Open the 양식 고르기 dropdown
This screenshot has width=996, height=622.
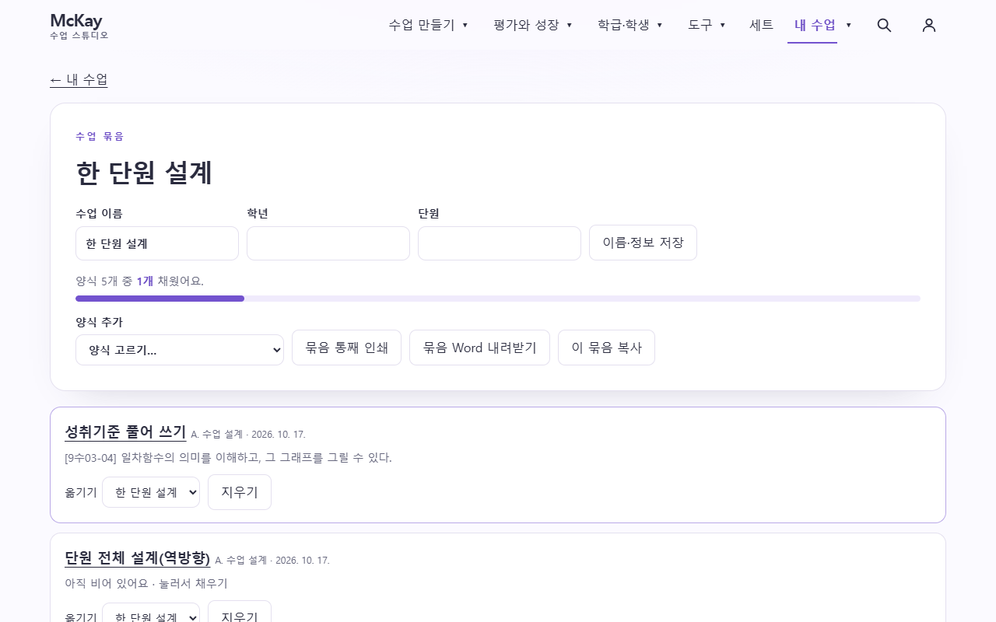pos(180,350)
